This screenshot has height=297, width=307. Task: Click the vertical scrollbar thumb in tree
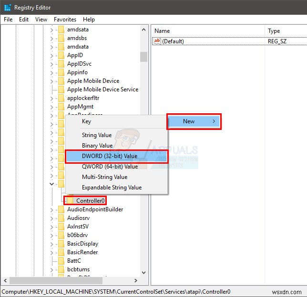143,57
